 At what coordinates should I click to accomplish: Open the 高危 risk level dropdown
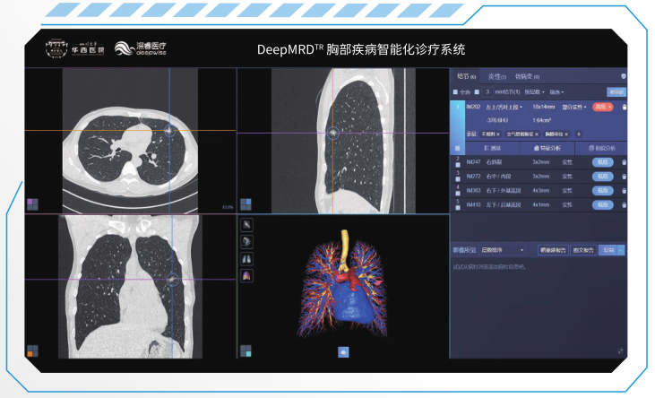tap(603, 107)
